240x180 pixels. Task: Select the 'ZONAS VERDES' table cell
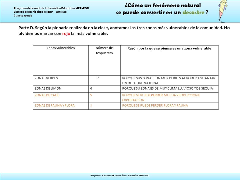(61, 80)
